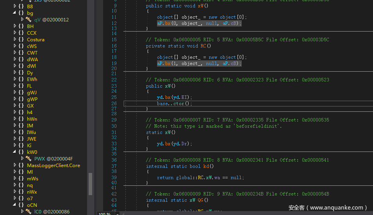Click the class icon next to qV

[x=29, y=19]
